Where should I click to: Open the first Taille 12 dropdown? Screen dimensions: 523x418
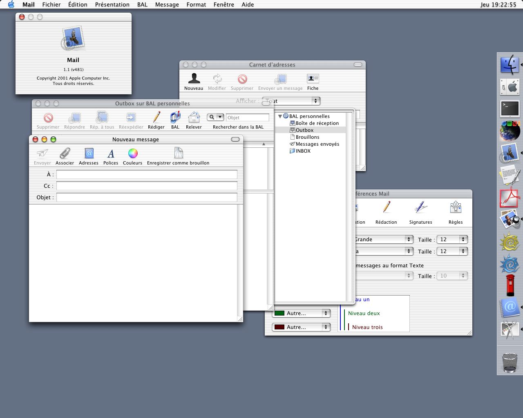click(x=452, y=240)
